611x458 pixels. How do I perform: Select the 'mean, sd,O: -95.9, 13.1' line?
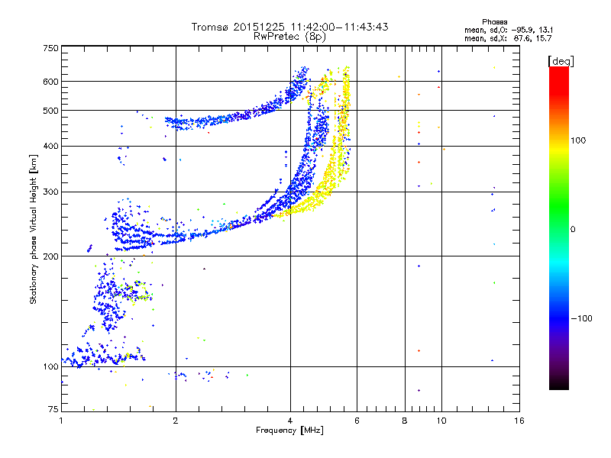(509, 30)
